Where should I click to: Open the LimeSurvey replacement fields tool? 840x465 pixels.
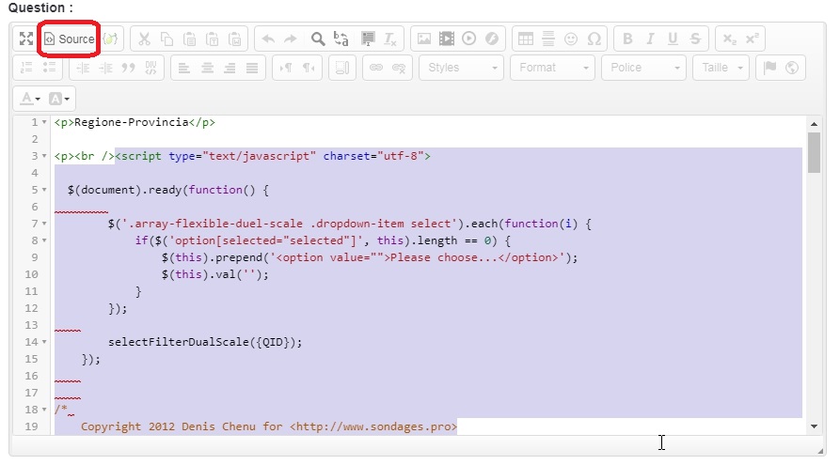110,39
